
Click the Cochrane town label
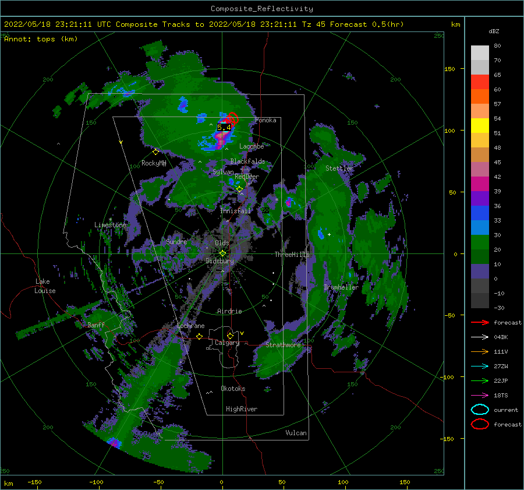(x=190, y=326)
